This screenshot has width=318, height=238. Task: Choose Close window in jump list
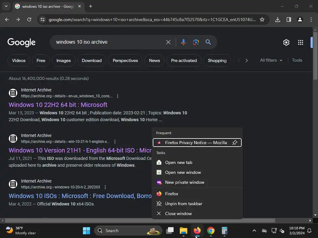197,214
